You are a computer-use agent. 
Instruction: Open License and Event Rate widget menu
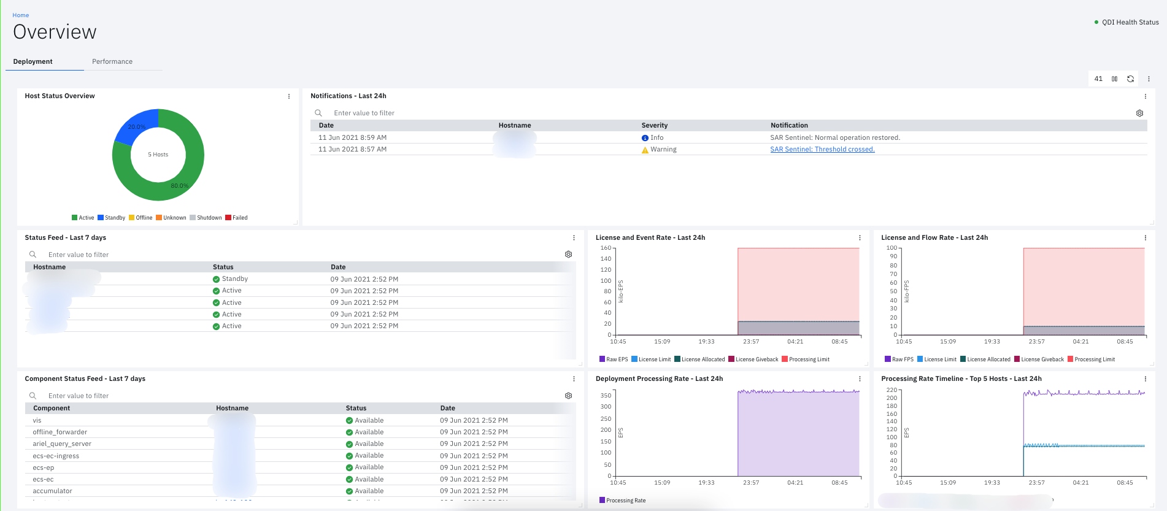(x=860, y=238)
